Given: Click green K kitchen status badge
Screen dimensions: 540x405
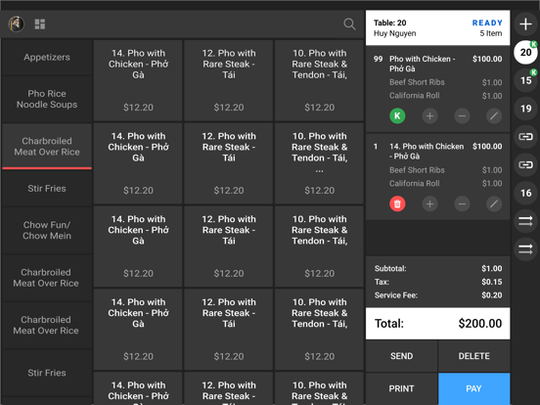Looking at the screenshot, I should pos(397,116).
